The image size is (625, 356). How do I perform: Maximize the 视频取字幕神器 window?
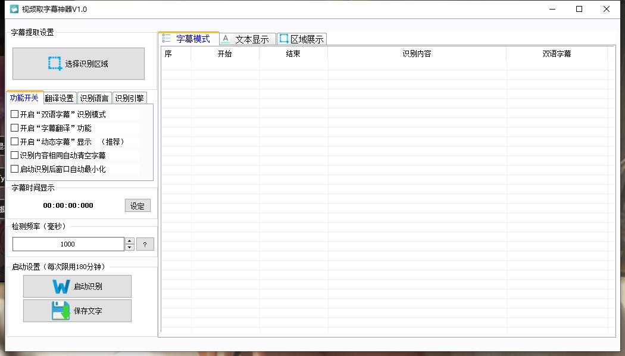(579, 9)
